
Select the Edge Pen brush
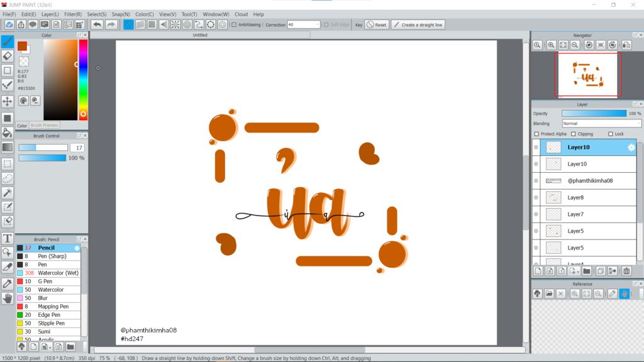pyautogui.click(x=48, y=315)
